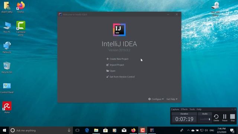238x134 pixels.
Task: Pause the Camtasia recording
Action: click(225, 118)
